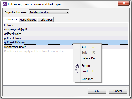Click the Cancel button
The height and width of the screenshot is (99, 132).
pyautogui.click(x=118, y=91)
